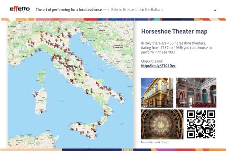Click the Horseshoe Theater map heading
Screen dimensions: 226x160
pyautogui.click(x=174, y=32)
